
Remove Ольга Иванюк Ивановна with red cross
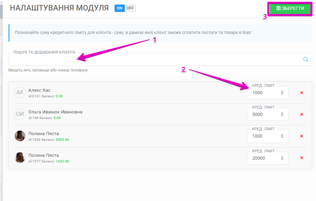302,115
